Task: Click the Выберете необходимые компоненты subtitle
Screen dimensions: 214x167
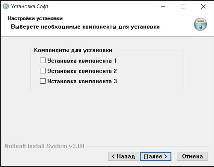Action: [85, 26]
